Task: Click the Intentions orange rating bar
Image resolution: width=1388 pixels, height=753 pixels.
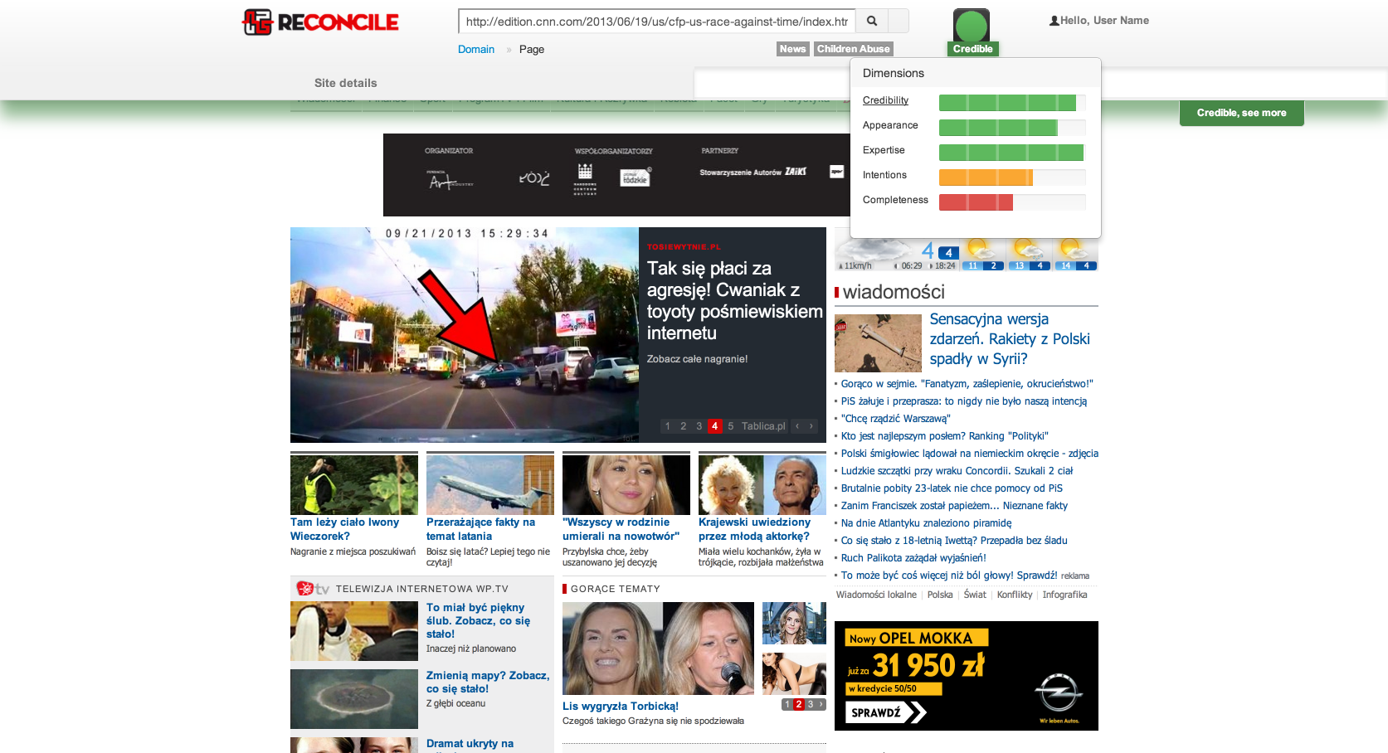Action: [986, 177]
